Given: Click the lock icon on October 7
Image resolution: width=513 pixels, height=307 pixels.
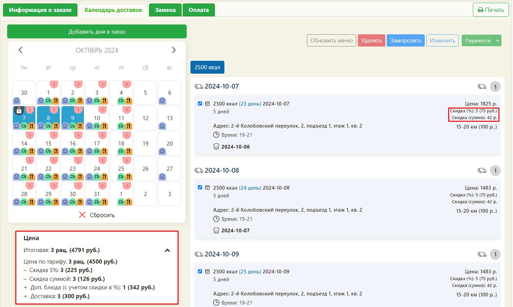Looking at the screenshot, I should click(18, 111).
